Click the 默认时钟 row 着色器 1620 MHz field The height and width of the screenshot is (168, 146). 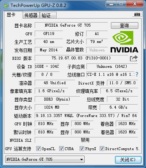(x=127, y=132)
